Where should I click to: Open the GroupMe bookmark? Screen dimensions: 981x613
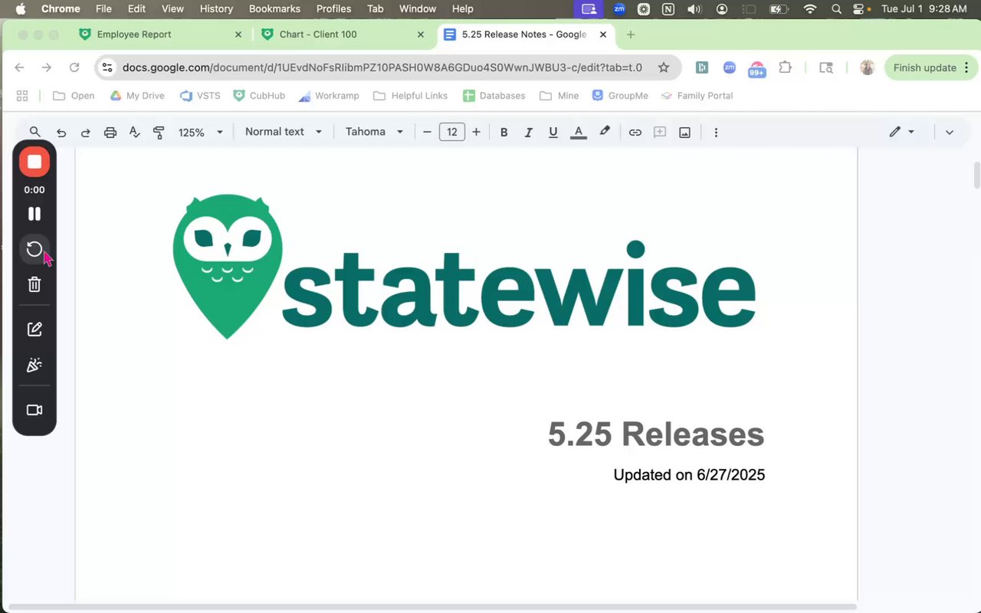pos(620,96)
